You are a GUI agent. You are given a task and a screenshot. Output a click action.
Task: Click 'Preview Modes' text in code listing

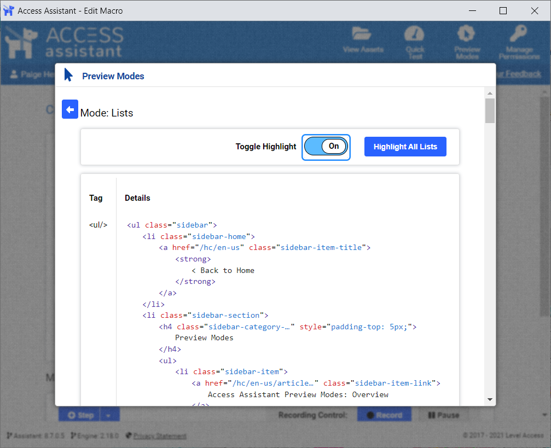[x=204, y=338]
